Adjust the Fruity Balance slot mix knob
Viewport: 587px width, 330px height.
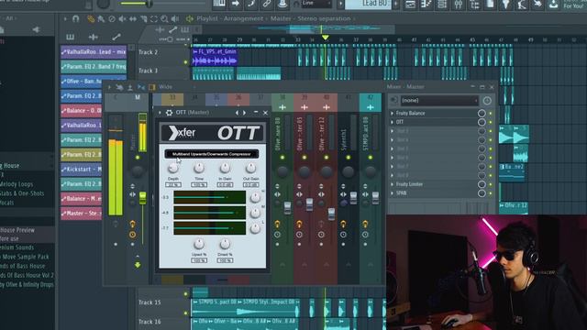tap(482, 114)
